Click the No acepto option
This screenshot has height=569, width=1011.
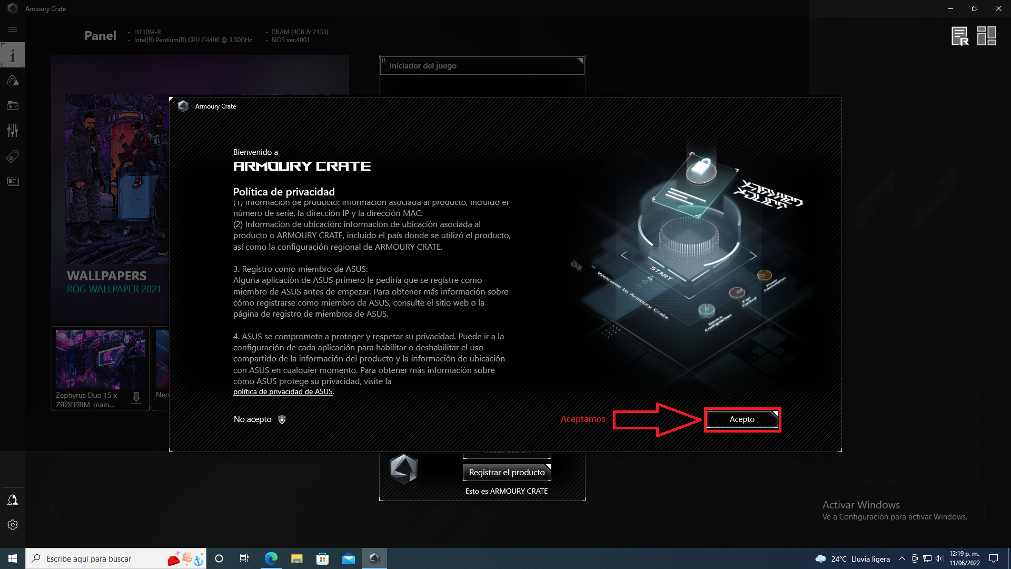253,419
